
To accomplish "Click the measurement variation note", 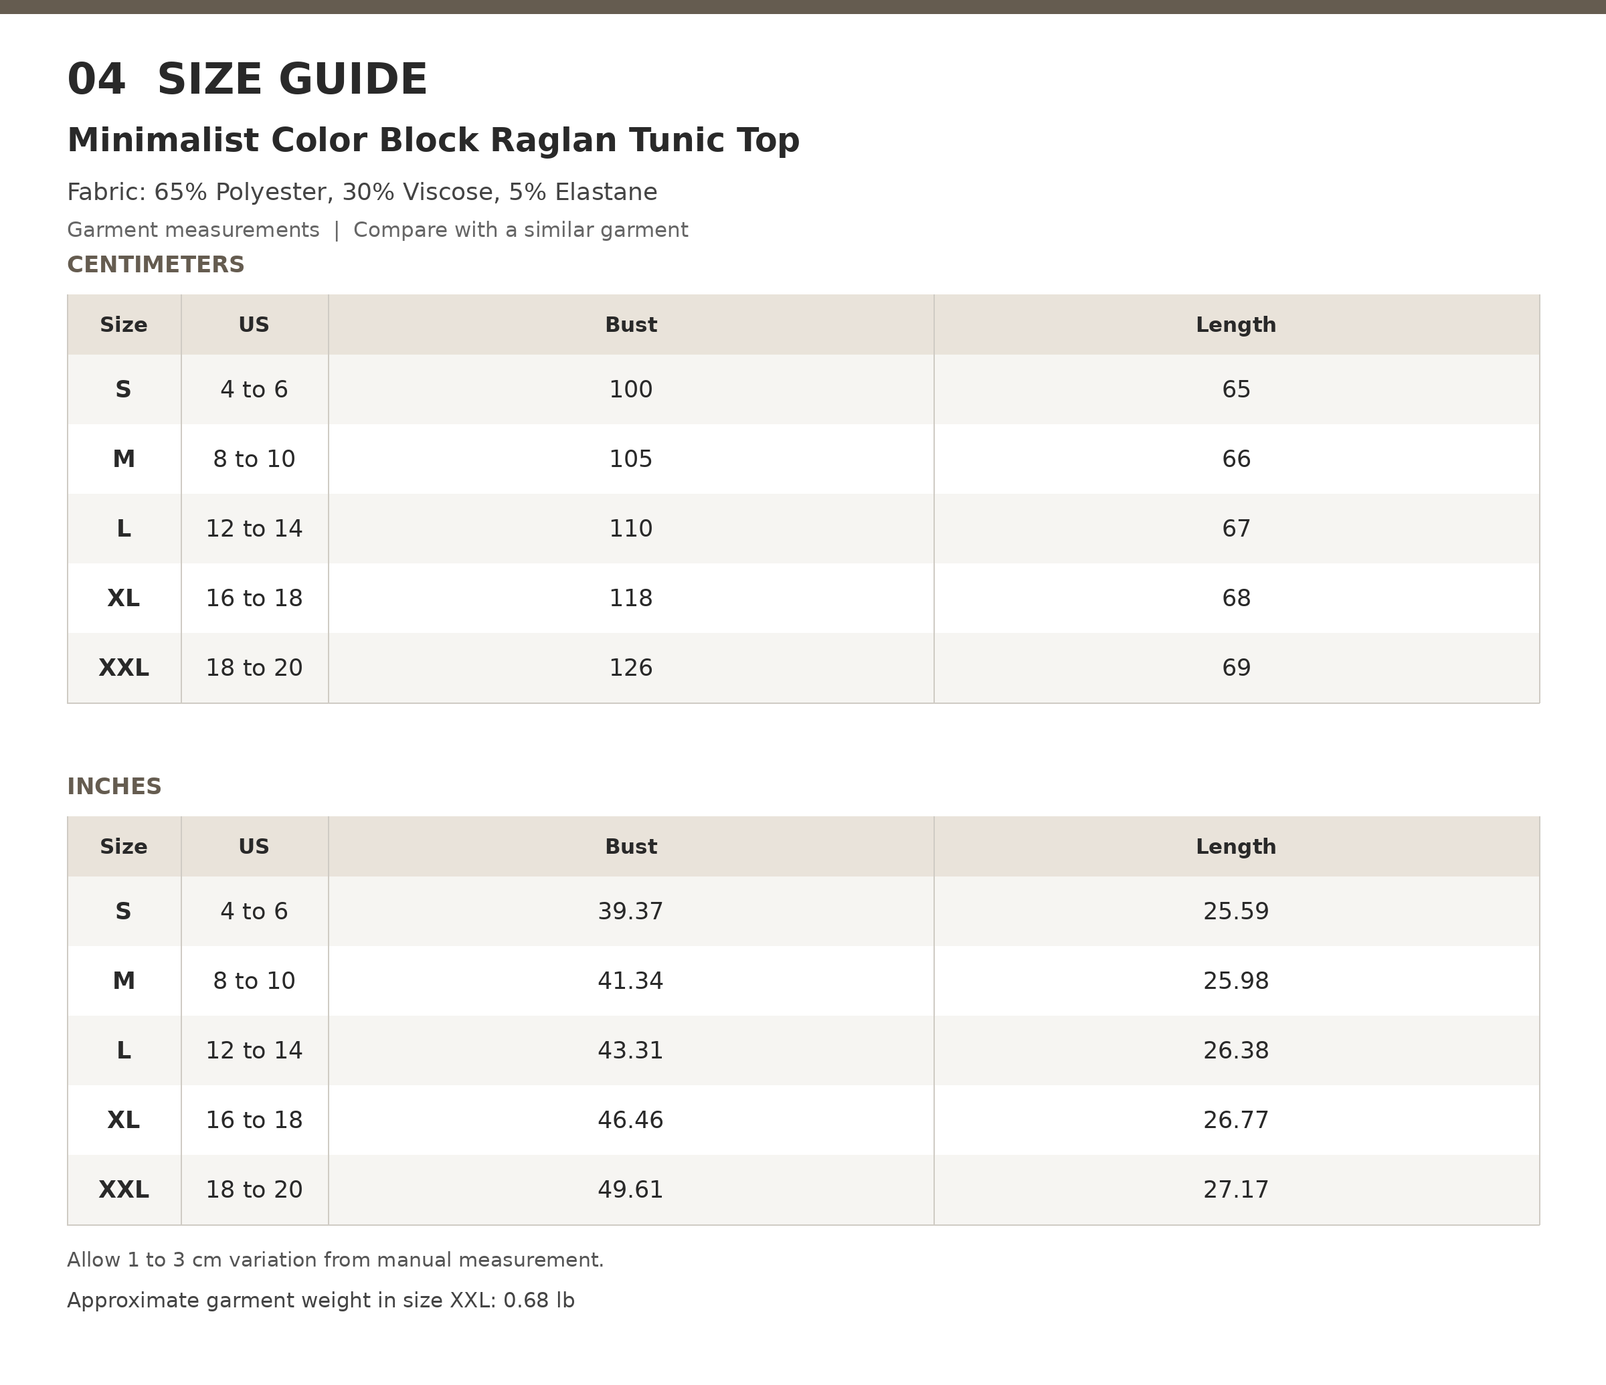I will tap(336, 1259).
